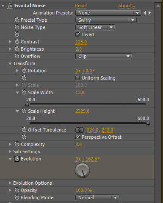Click the Scale Height slider handle
The height and width of the screenshot is (203, 163).
tap(148, 123)
